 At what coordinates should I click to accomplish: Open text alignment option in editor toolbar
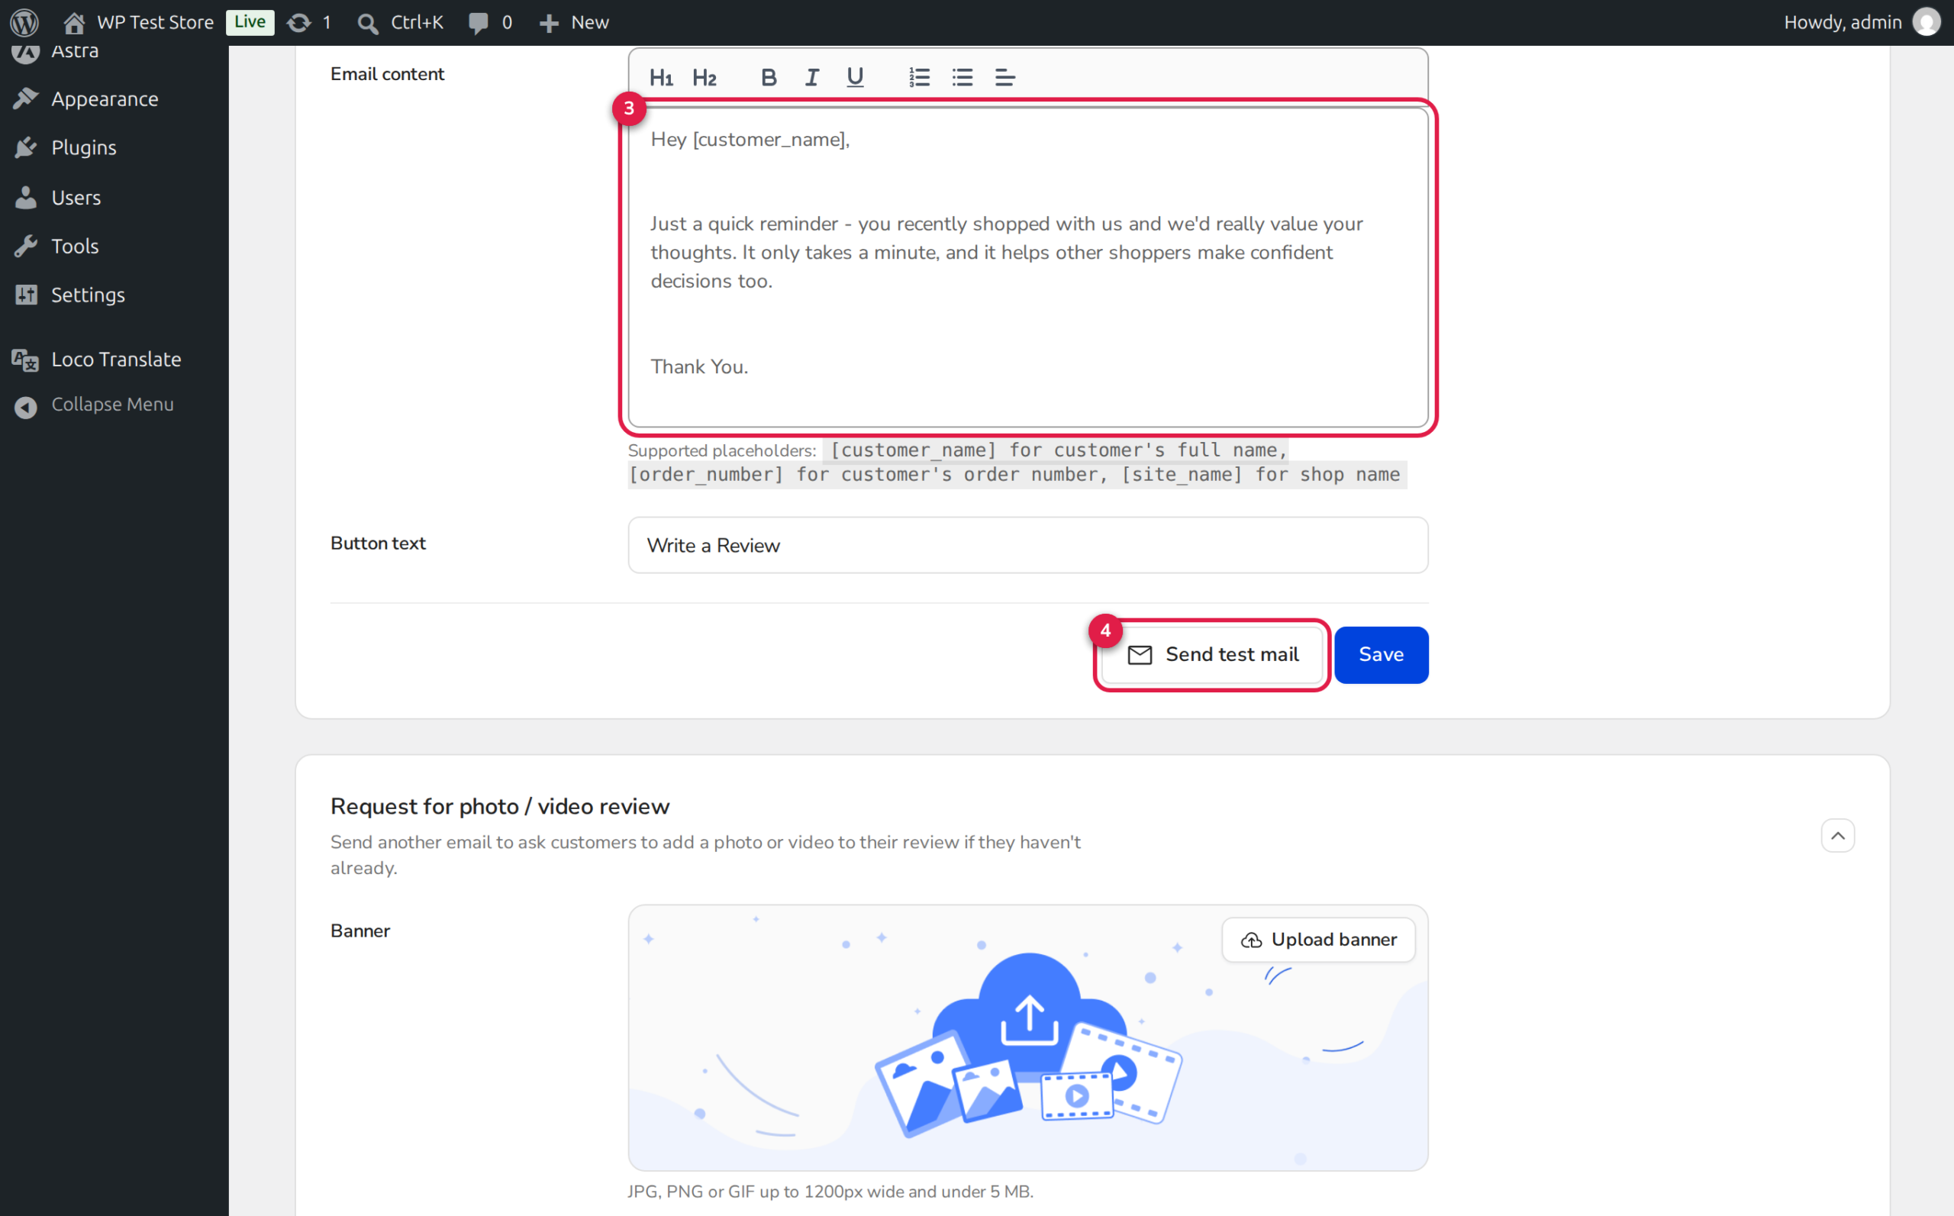[1005, 77]
